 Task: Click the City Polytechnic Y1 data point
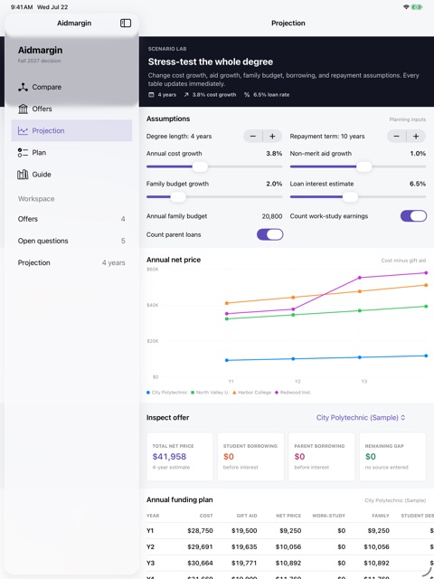click(227, 360)
